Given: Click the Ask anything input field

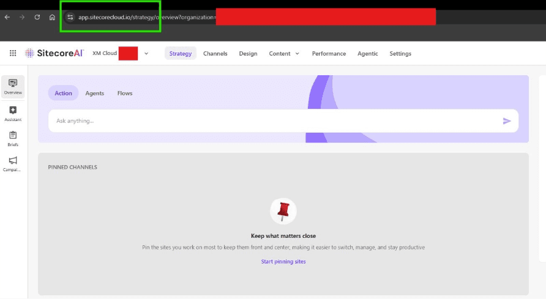Looking at the screenshot, I should coord(269,121).
